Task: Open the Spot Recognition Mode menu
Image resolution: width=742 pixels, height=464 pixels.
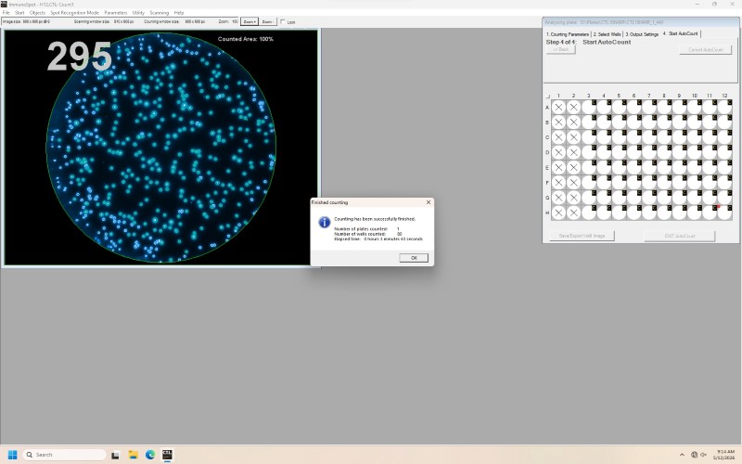Action: click(x=75, y=13)
